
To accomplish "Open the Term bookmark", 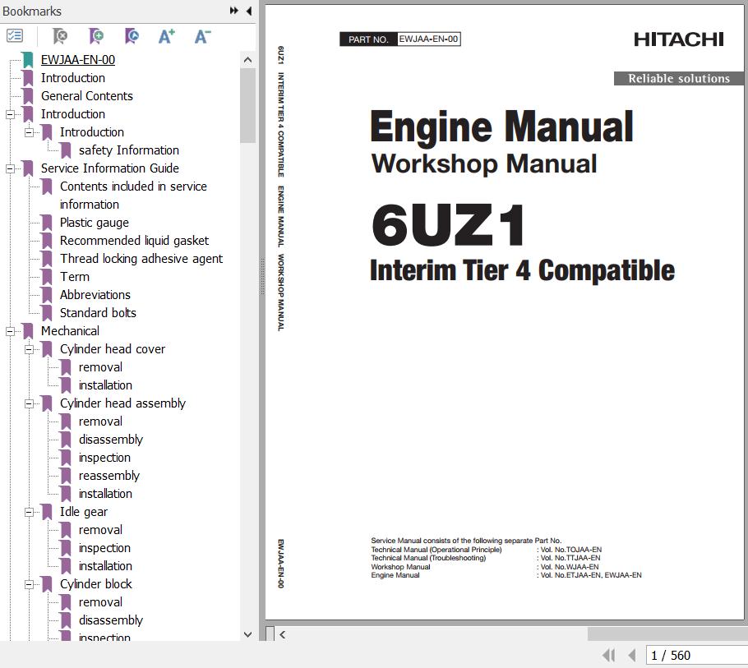I will click(x=75, y=277).
